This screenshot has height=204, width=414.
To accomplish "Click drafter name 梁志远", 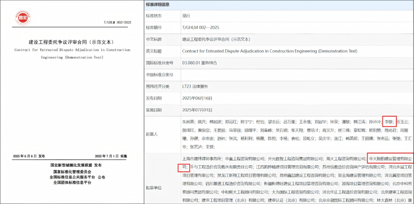I will [x=274, y=122].
